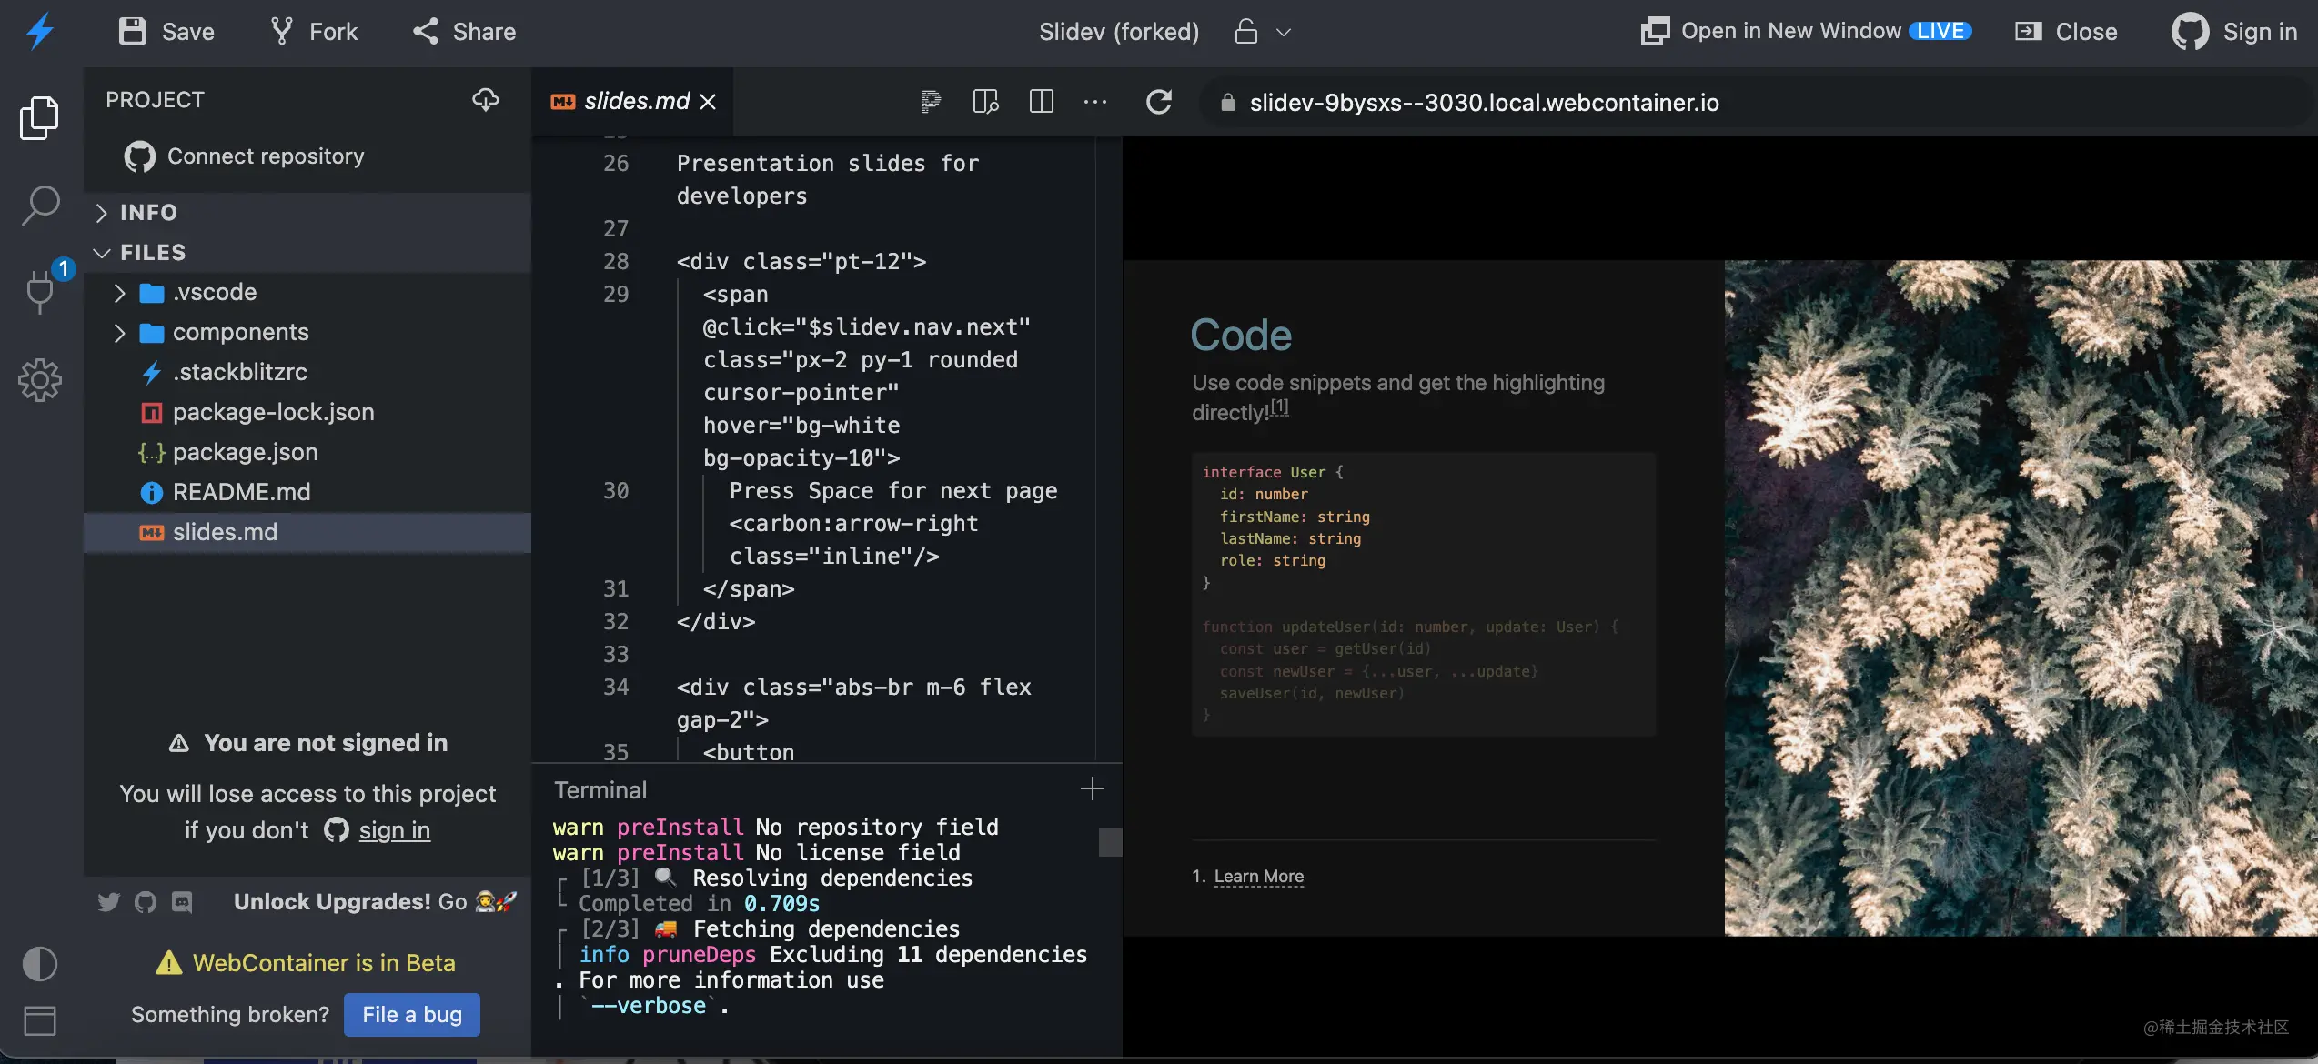This screenshot has width=2318, height=1064.
Task: Reload the preview with refresh icon
Action: (1158, 102)
